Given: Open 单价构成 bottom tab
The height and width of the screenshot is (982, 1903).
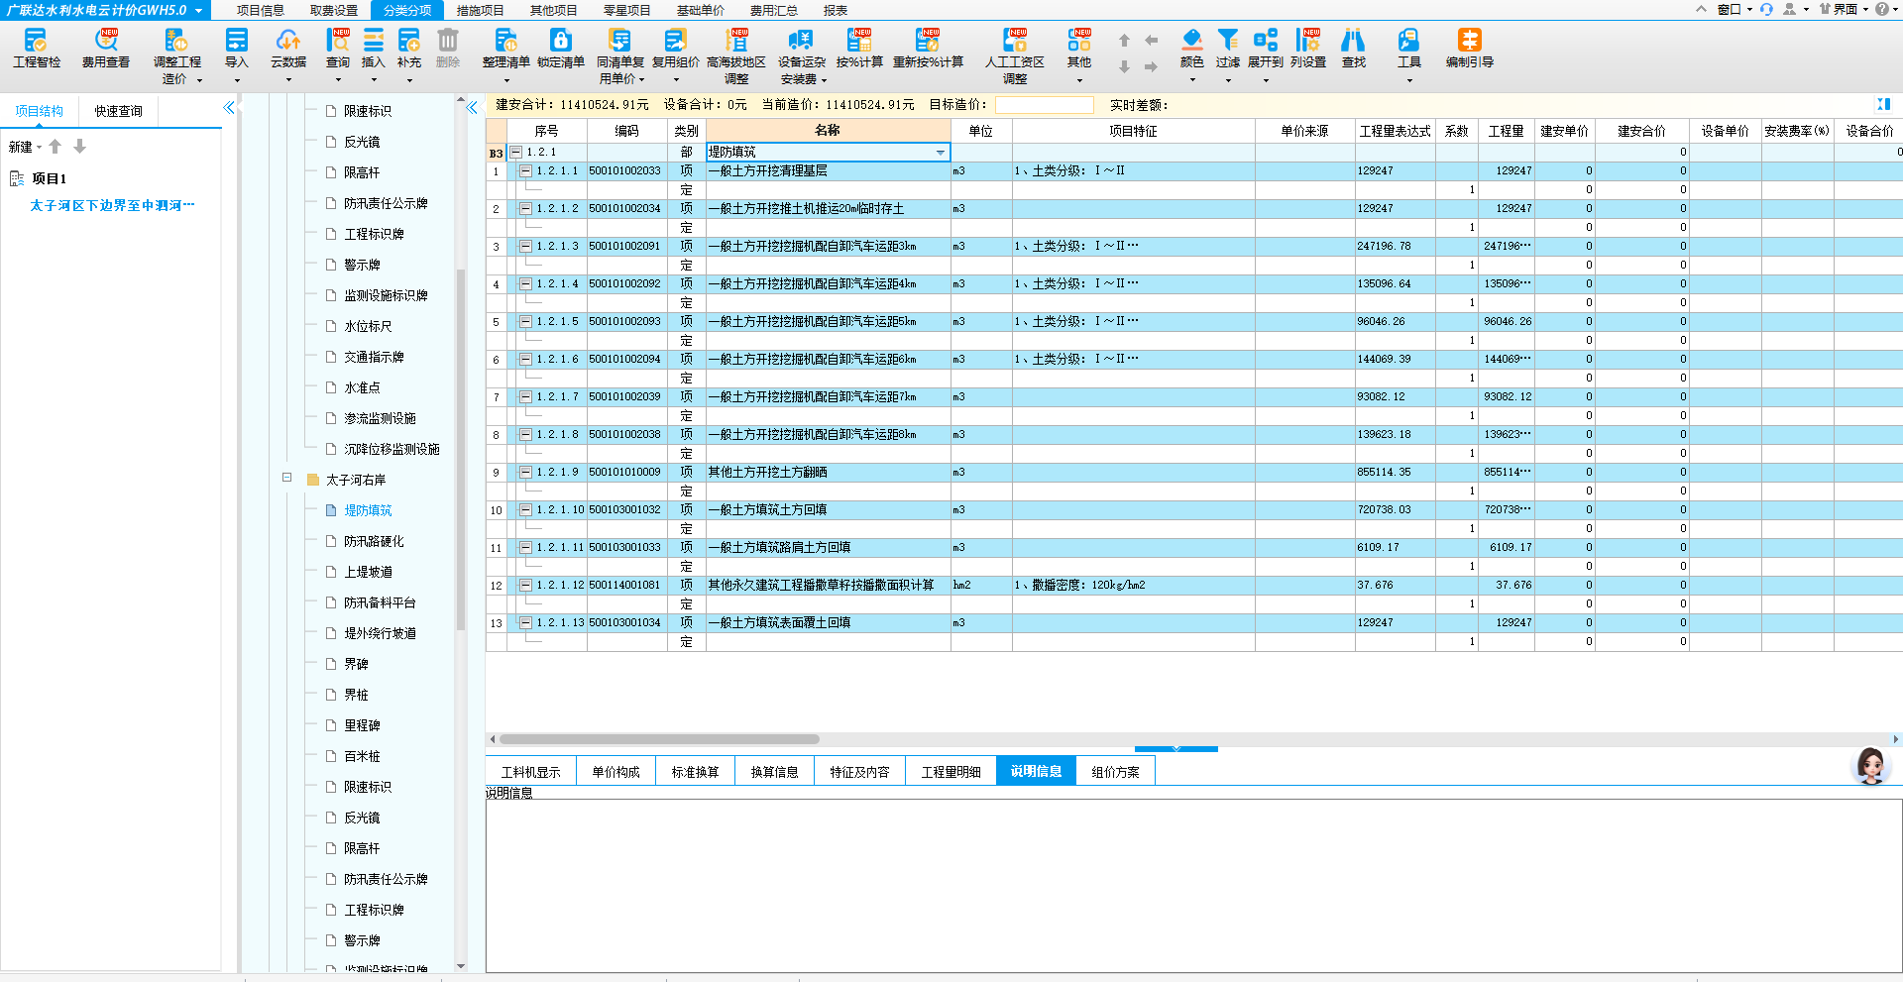Looking at the screenshot, I should [x=616, y=772].
